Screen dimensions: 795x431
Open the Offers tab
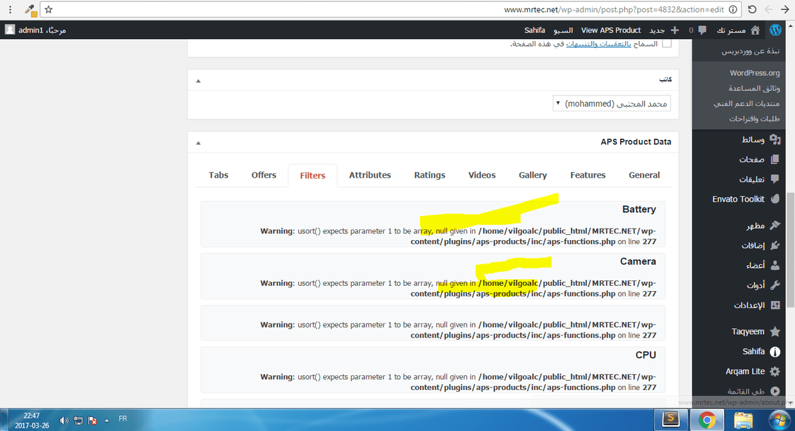(264, 175)
